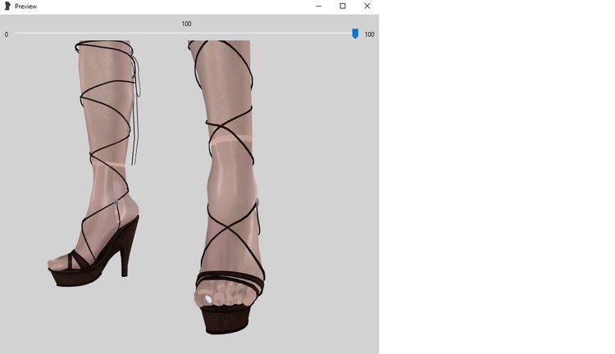The image size is (615, 354).
Task: Click the slider maximum label 100 right of the handle
Action: 370,34
